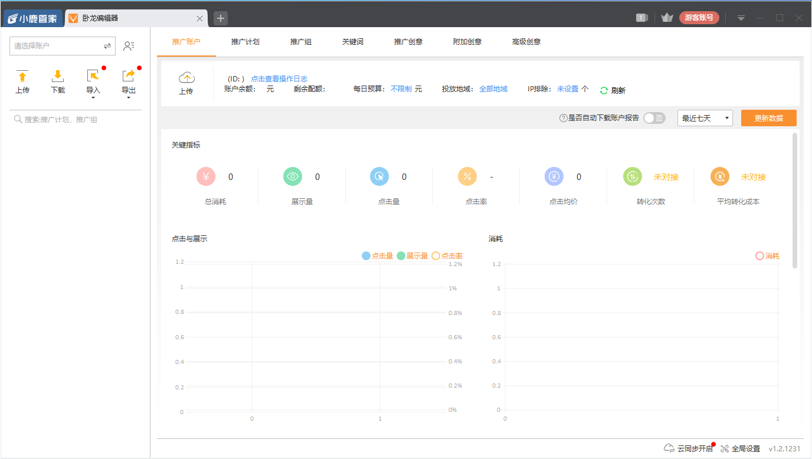Click the 未设置 IP exclusion link
This screenshot has height=459, width=812.
[568, 89]
